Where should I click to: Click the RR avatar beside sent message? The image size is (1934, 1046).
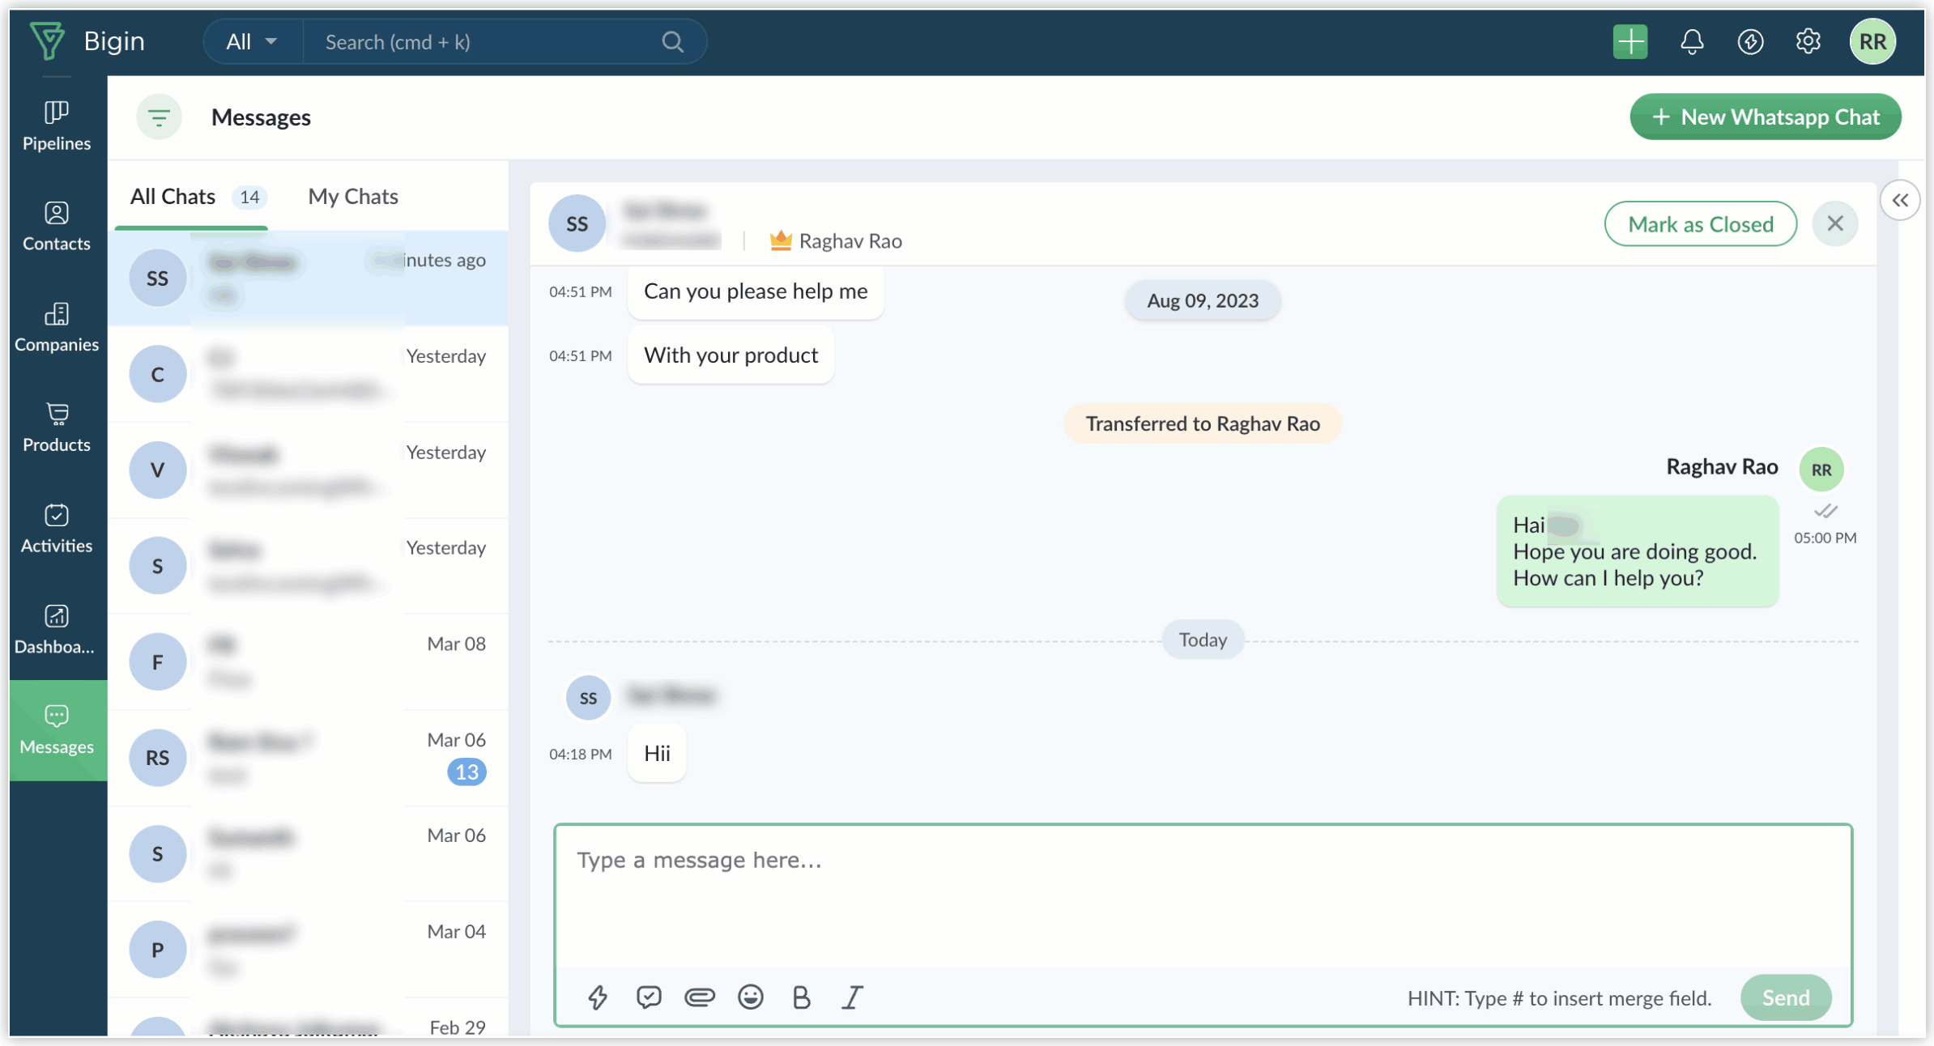point(1821,470)
